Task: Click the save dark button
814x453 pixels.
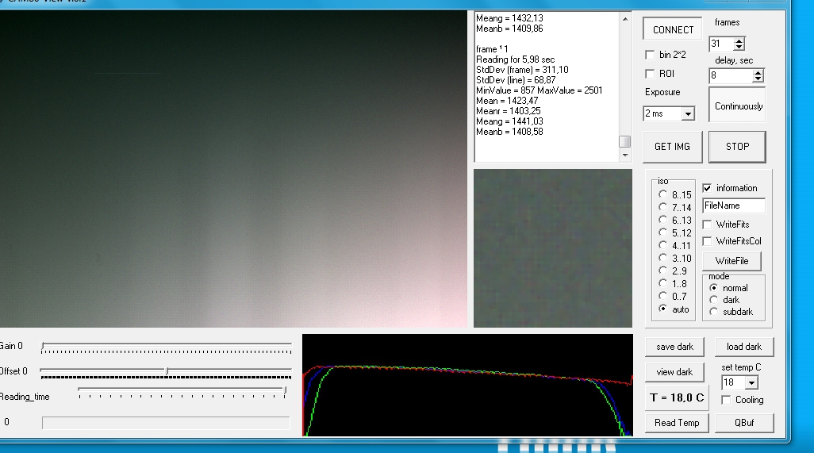Action: pos(674,347)
